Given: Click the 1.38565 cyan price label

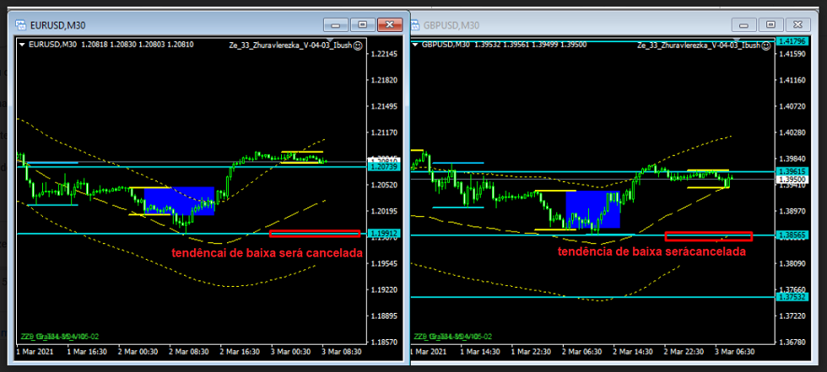Looking at the screenshot, I should 793,235.
